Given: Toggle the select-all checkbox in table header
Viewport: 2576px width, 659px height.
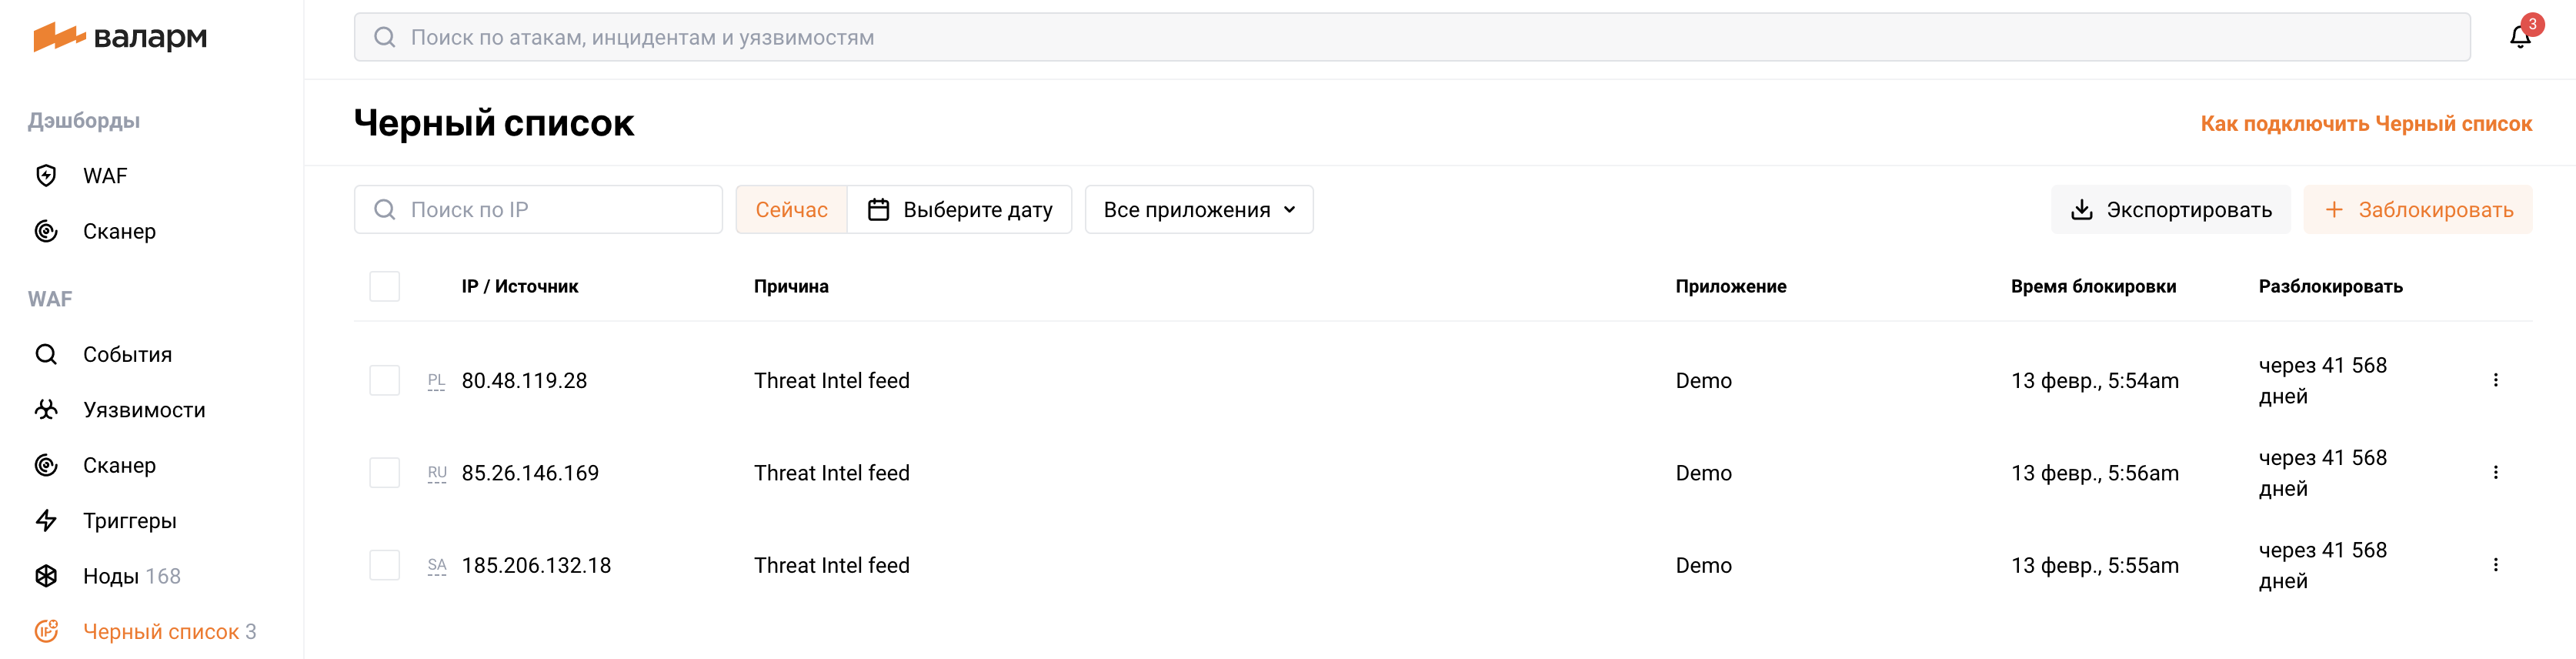Looking at the screenshot, I should (384, 286).
